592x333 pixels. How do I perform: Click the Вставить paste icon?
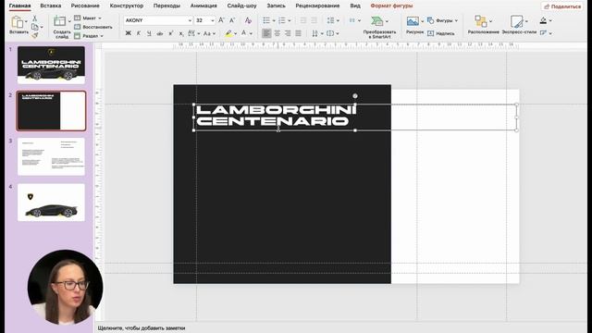pos(17,22)
